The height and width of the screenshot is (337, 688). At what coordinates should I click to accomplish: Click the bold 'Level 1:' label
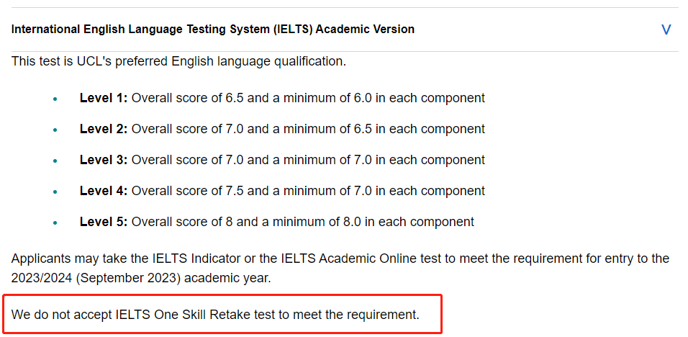104,98
